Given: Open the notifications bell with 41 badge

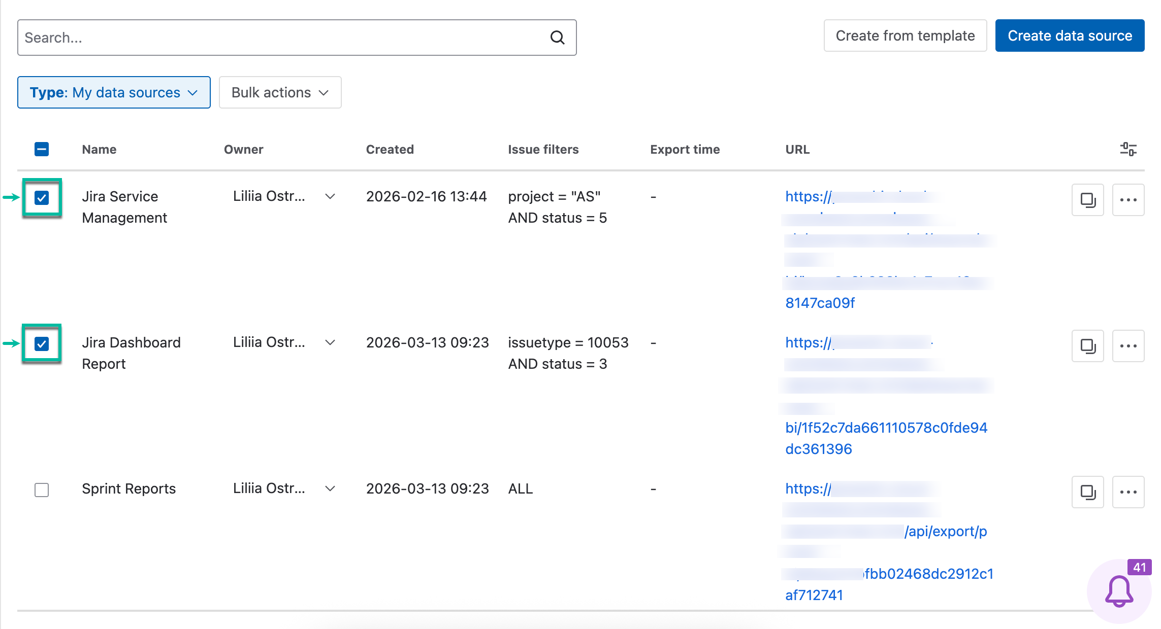Looking at the screenshot, I should pyautogui.click(x=1119, y=591).
